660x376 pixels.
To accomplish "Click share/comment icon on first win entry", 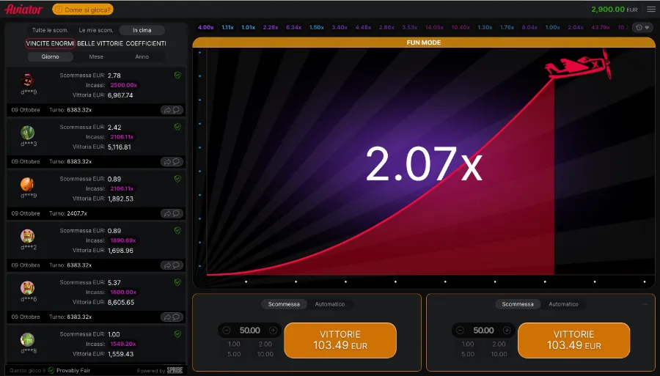I will pyautogui.click(x=172, y=110).
